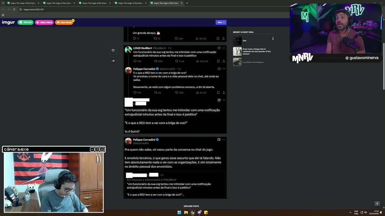Click the reply icon showing 179
The image size is (385, 216).
135,93
